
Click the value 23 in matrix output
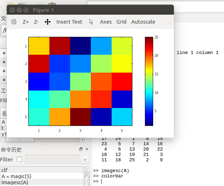(104, 143)
